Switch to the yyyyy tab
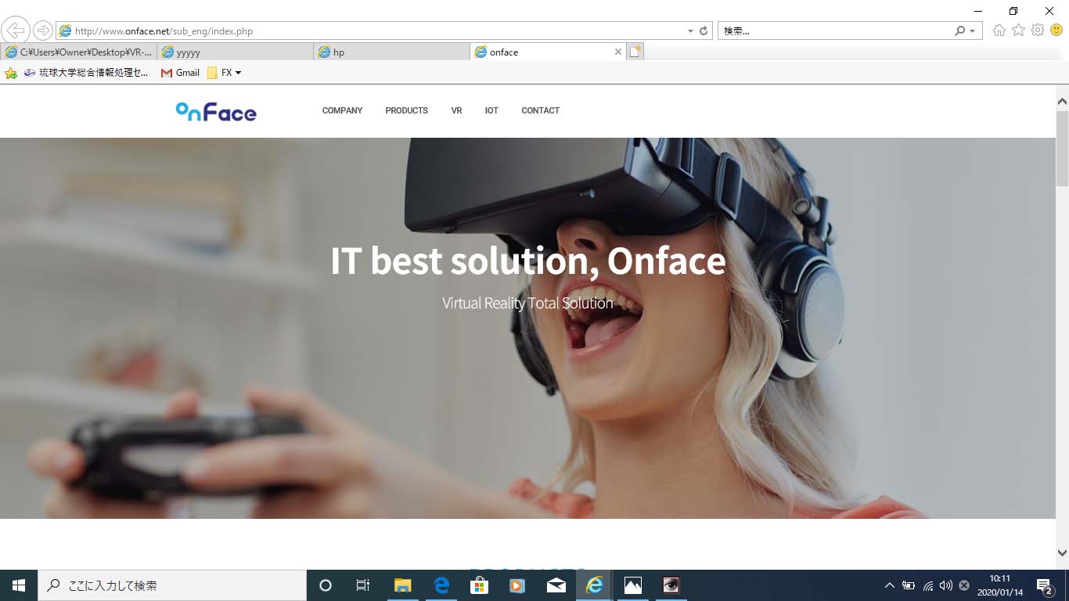The image size is (1069, 601). pyautogui.click(x=235, y=52)
